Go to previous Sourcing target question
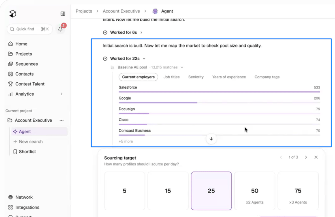This screenshot has height=217, width=335. click(x=281, y=157)
